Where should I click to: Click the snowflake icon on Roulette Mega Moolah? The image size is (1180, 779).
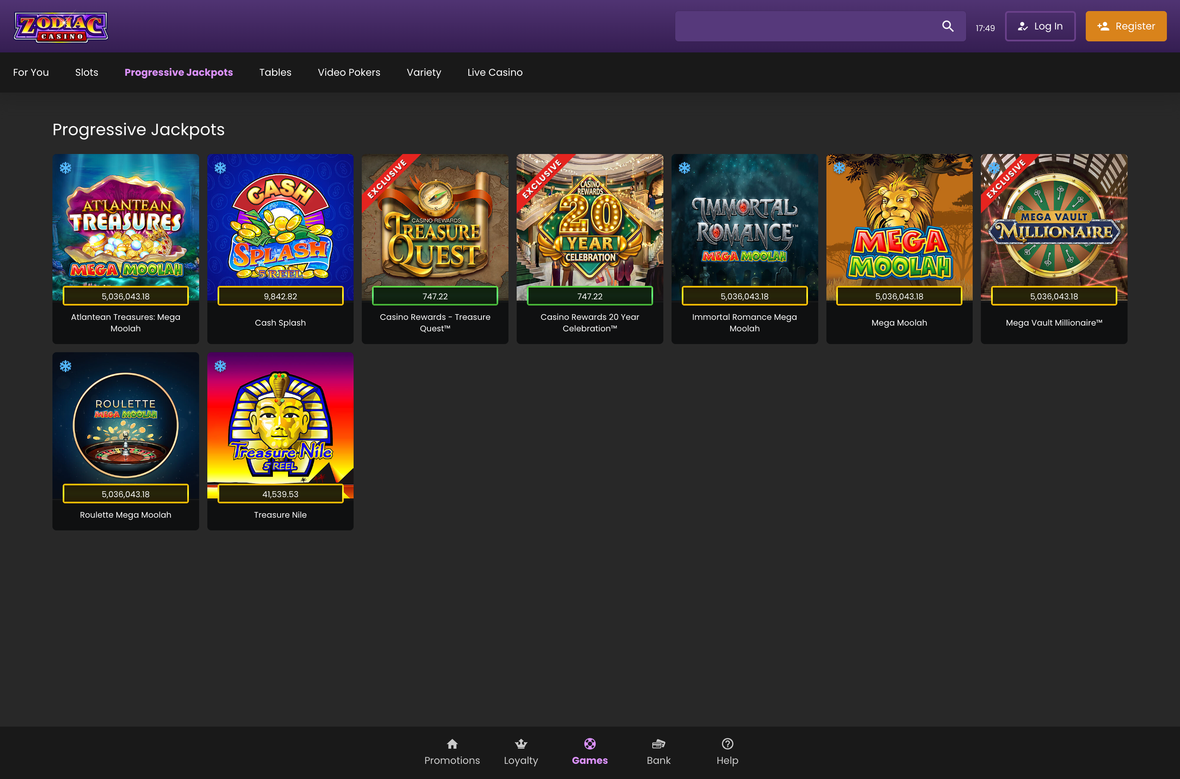coord(66,366)
